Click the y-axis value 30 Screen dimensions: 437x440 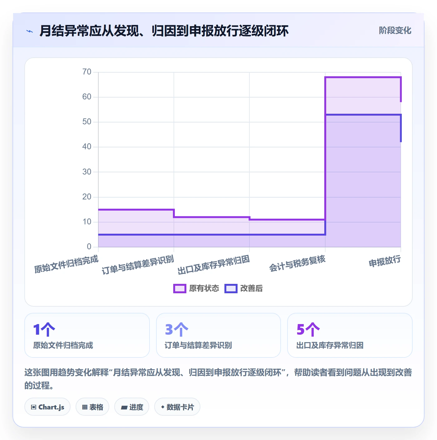87,172
